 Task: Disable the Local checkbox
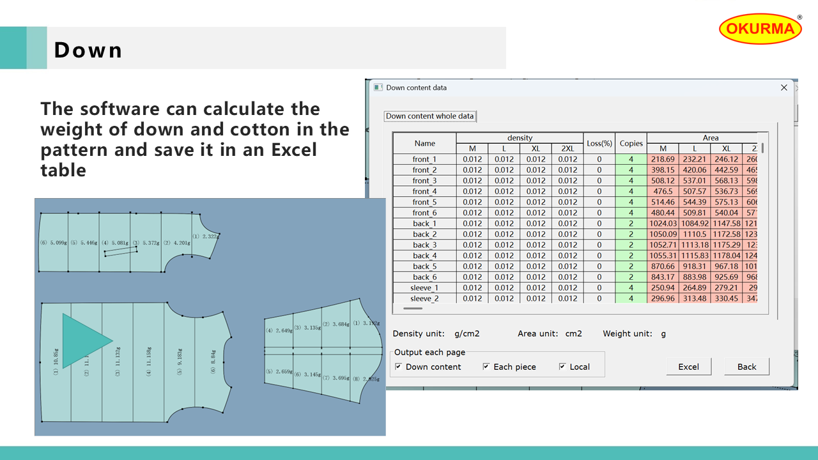click(x=562, y=367)
